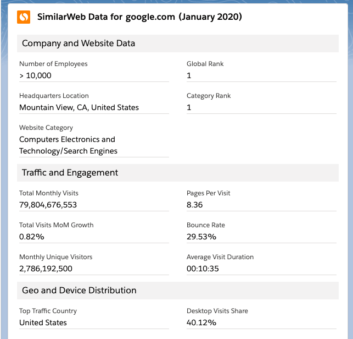Screen dimensions: 353x339
Task: Select the Company and Website Data section header
Action: pyautogui.click(x=178, y=43)
